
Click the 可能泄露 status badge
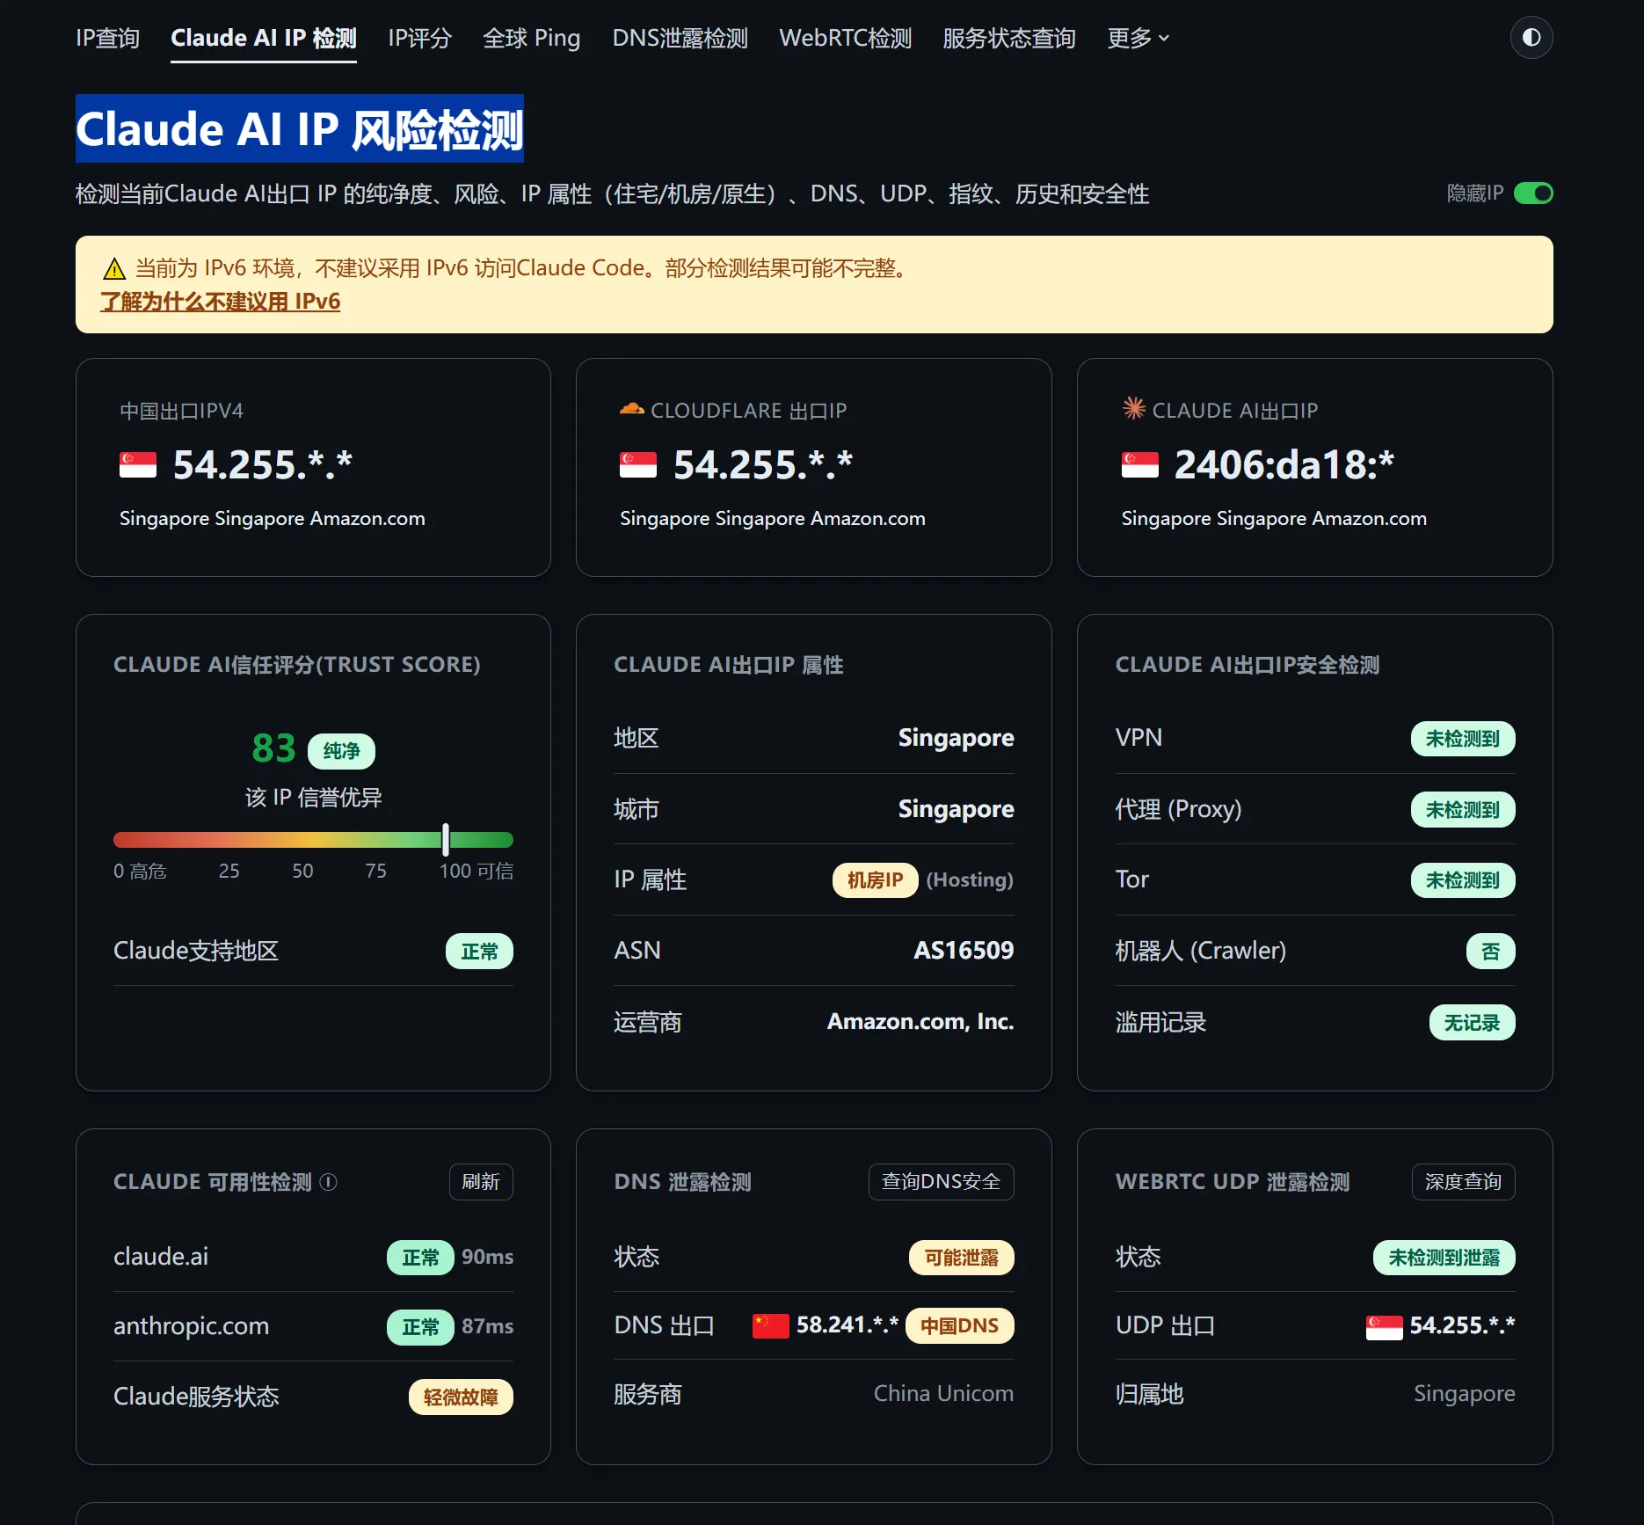(x=961, y=1258)
